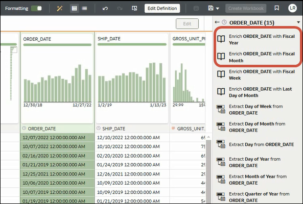
Task: Click the inspect data icon beside redo
Action: (134, 8)
